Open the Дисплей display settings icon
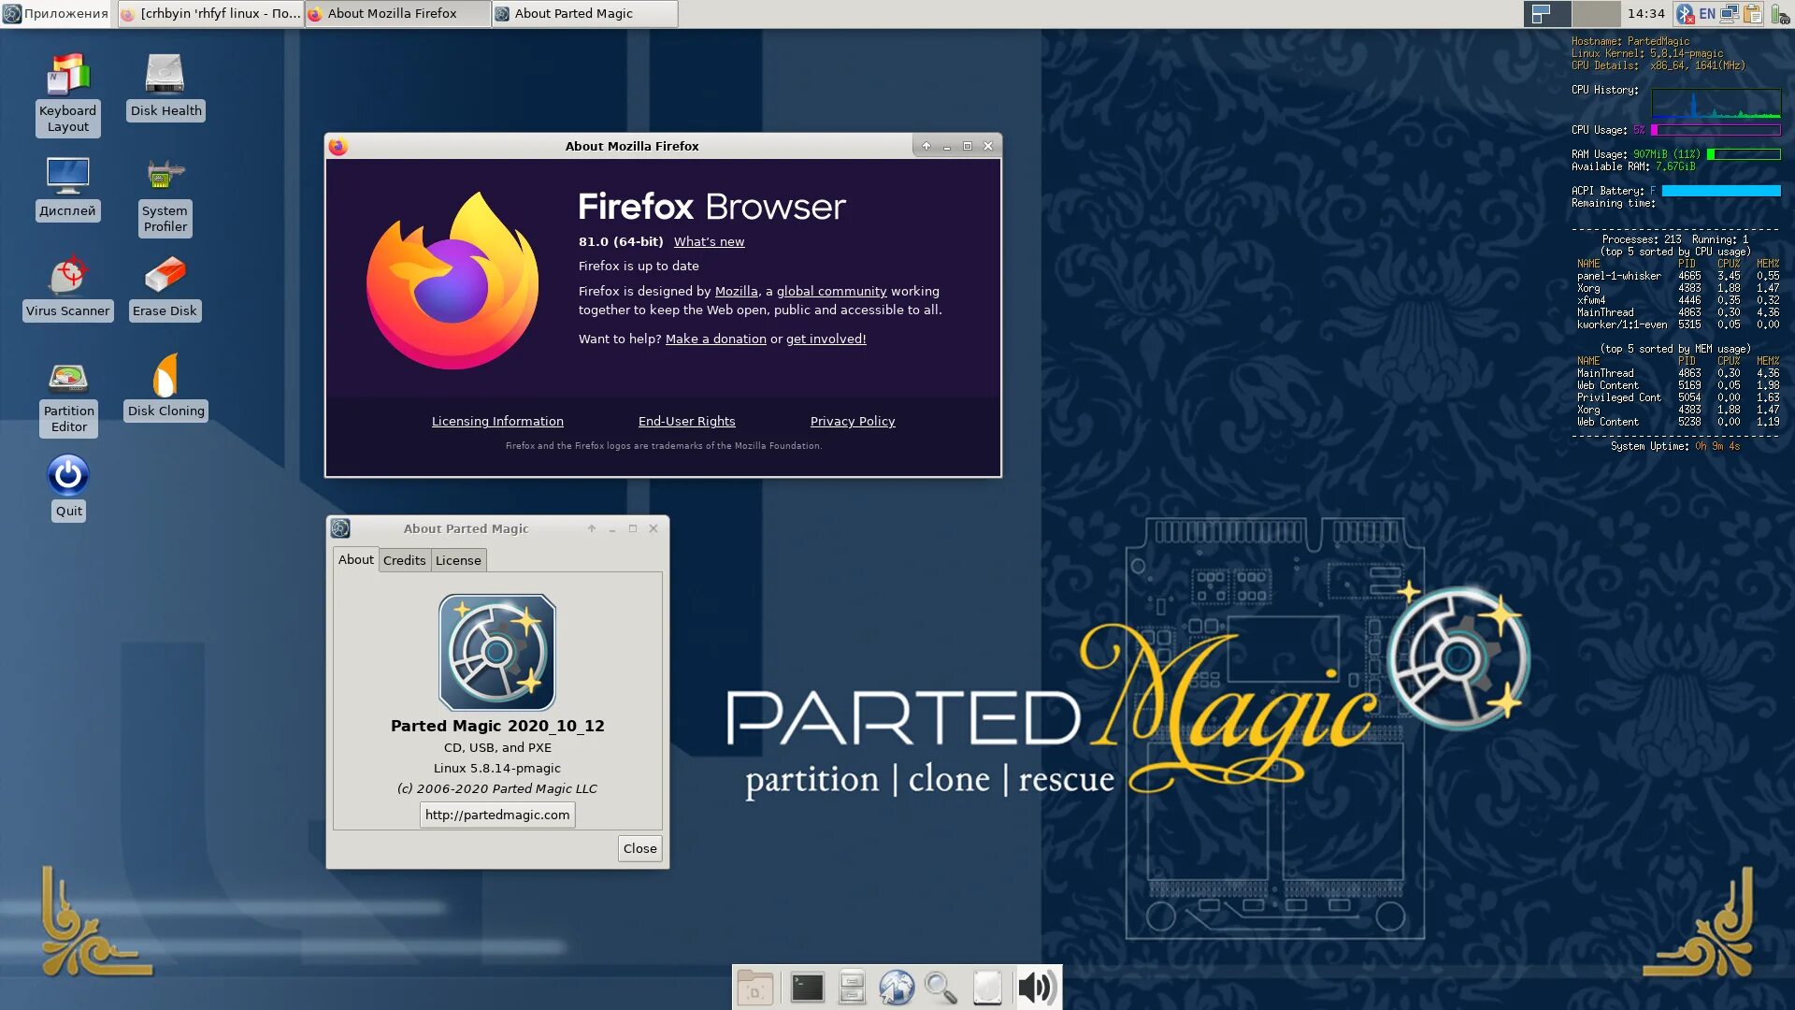 (67, 187)
